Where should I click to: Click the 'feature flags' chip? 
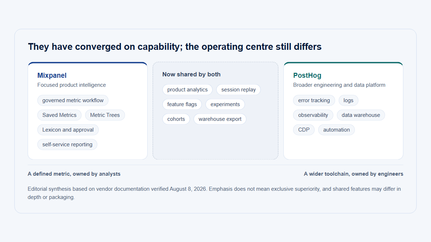point(182,104)
